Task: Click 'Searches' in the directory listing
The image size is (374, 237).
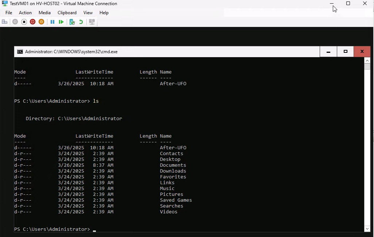Action: (171, 206)
